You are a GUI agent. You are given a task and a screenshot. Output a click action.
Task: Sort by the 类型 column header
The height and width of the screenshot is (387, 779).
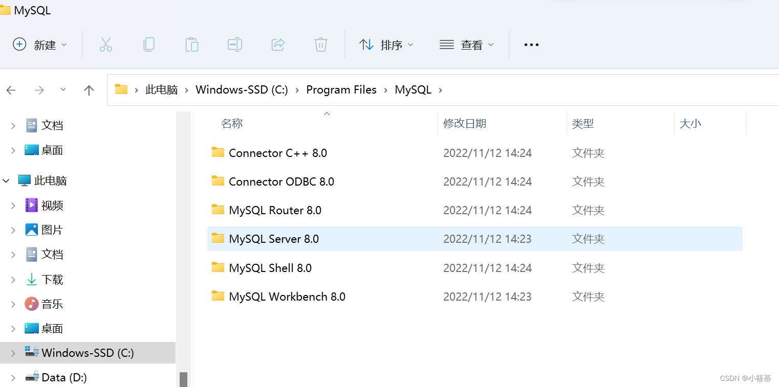[x=583, y=123]
